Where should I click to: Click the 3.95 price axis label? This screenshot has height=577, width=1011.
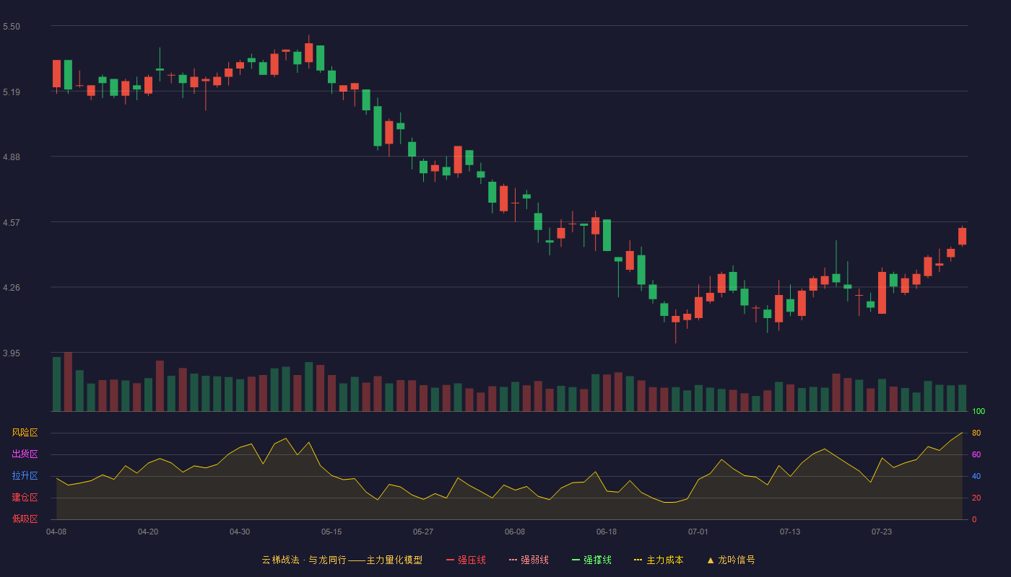(x=12, y=353)
